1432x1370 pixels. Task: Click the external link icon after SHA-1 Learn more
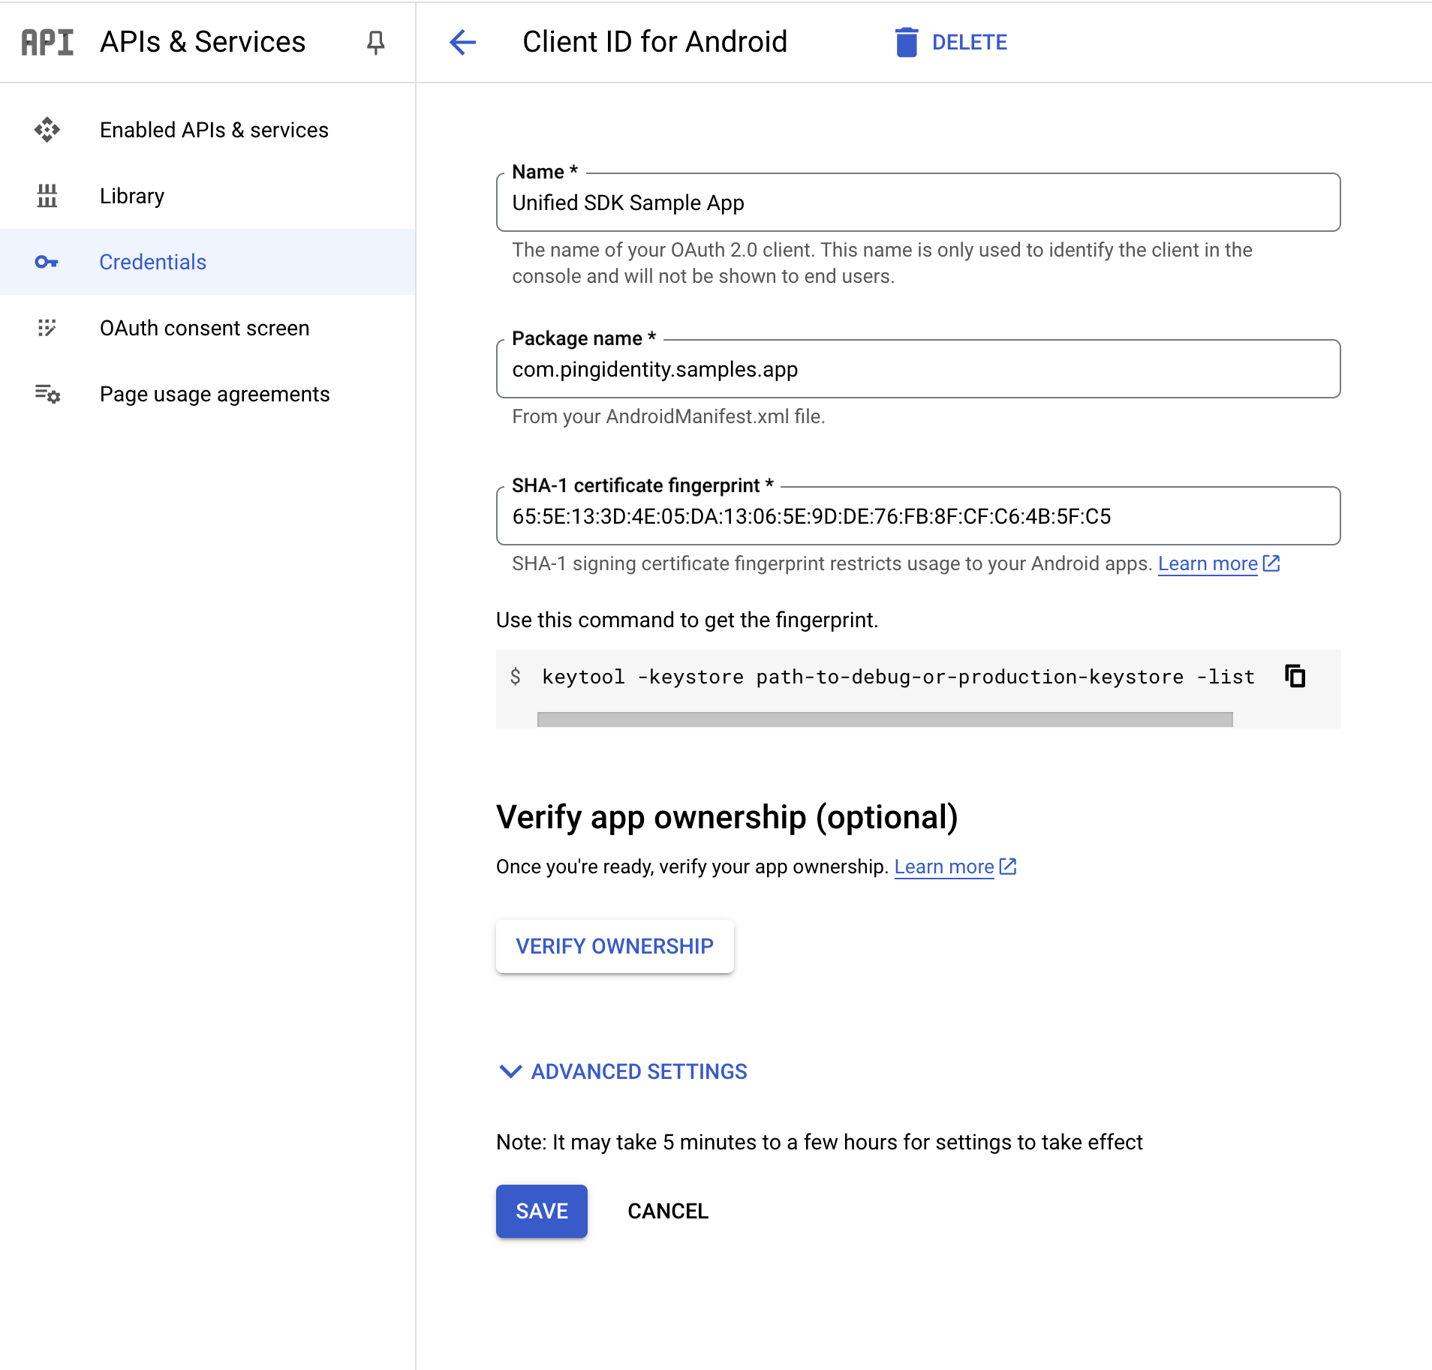[1271, 563]
